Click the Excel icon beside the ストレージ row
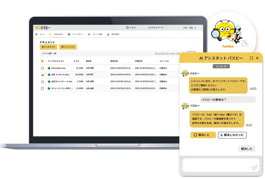 49,88
